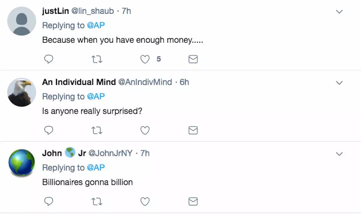Screen dimensions: 361x214
Task: Reply to An Individual Mind's tweet
Action: tap(49, 130)
